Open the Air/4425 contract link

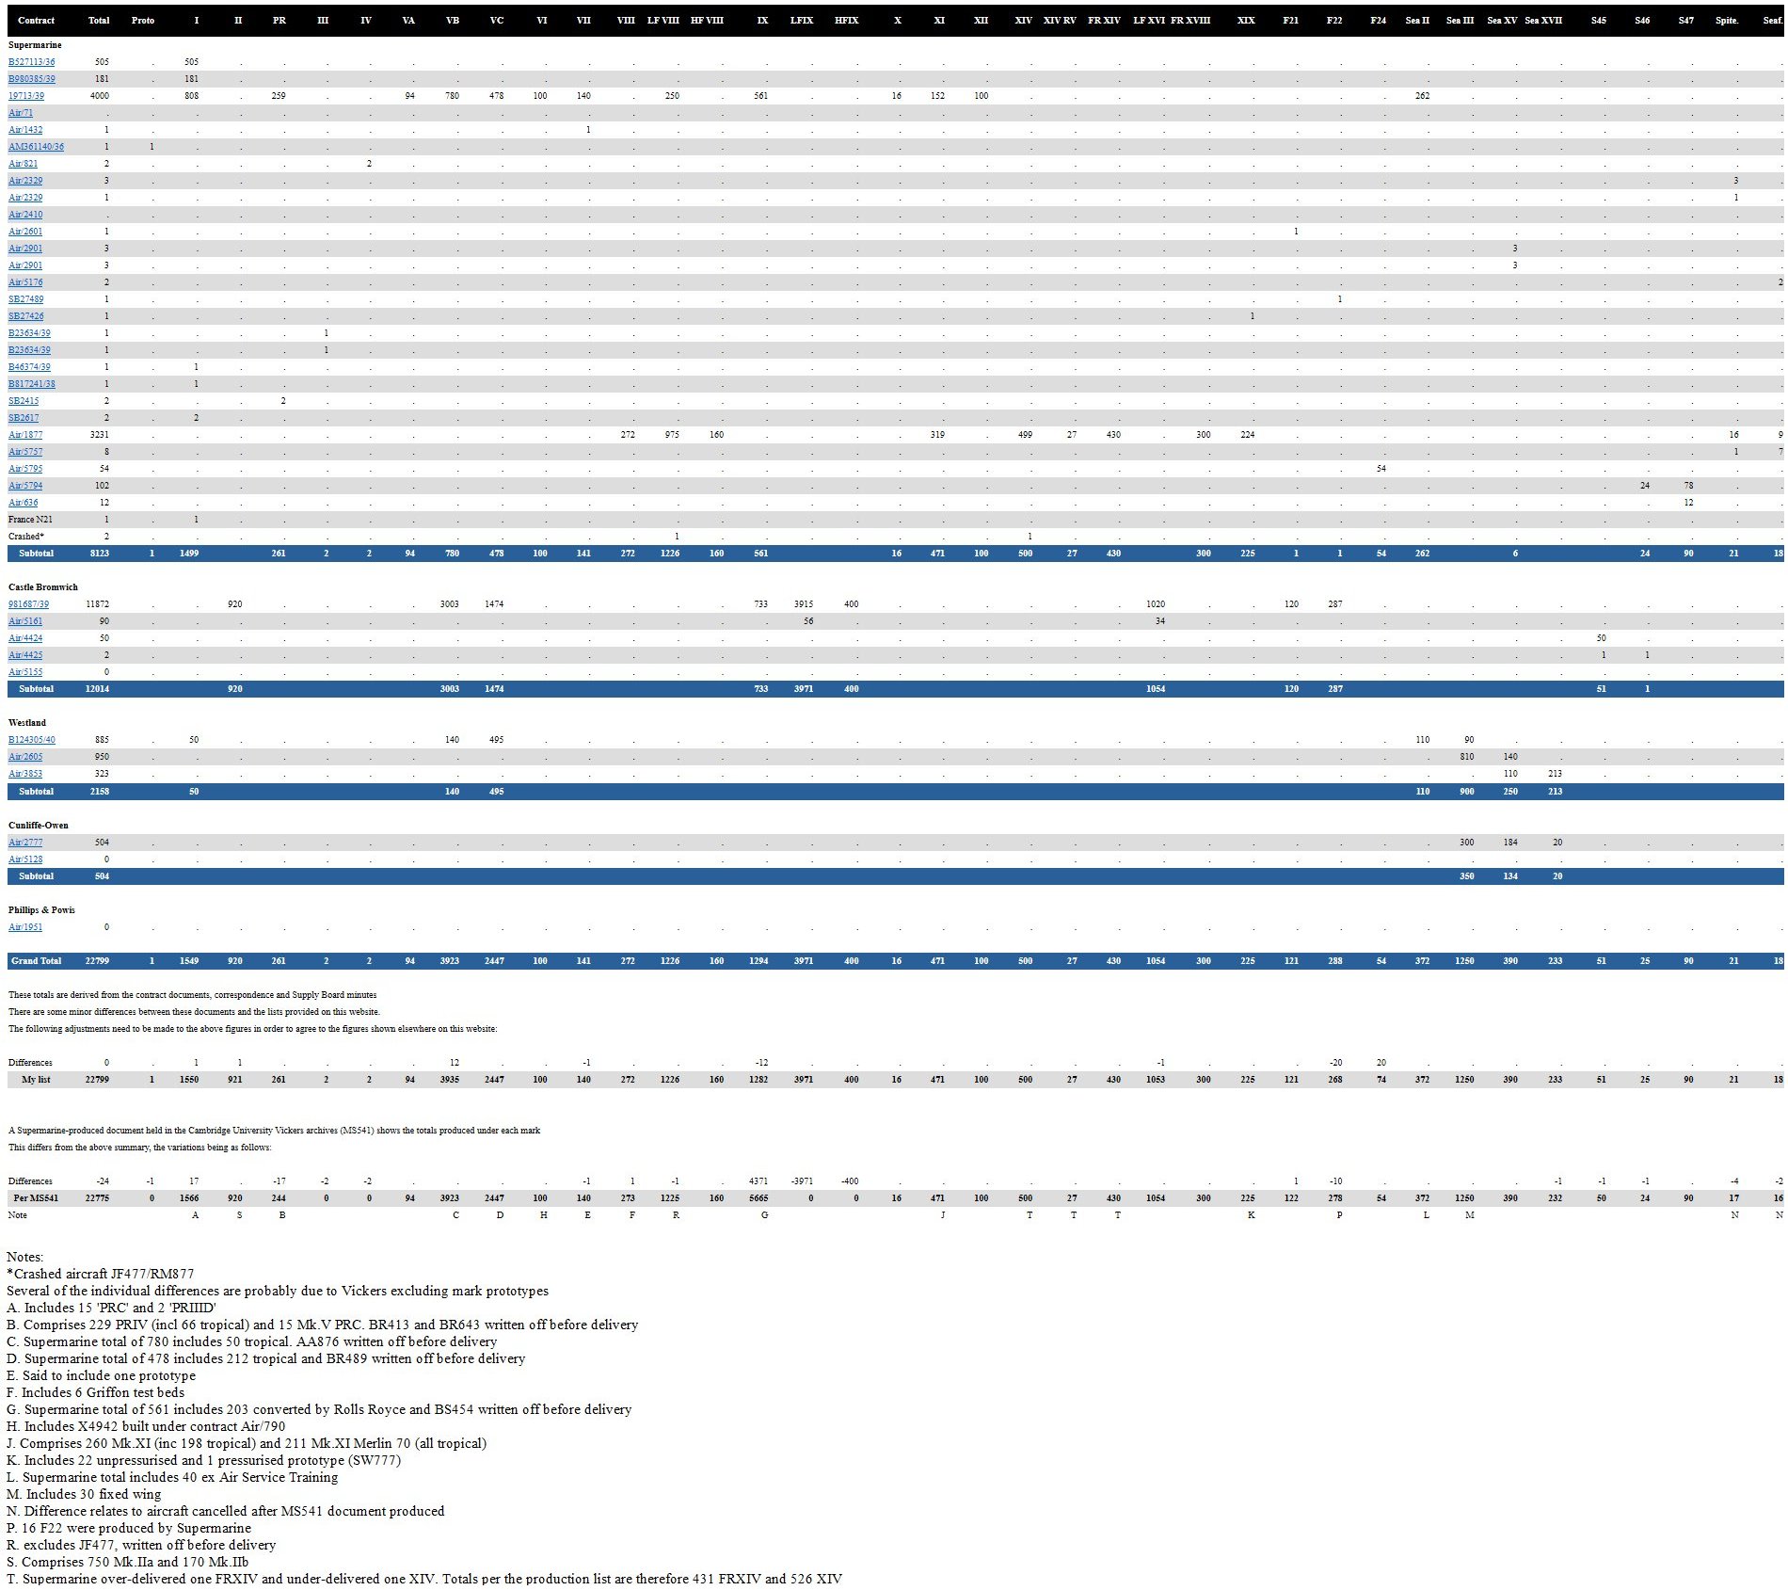pos(24,655)
